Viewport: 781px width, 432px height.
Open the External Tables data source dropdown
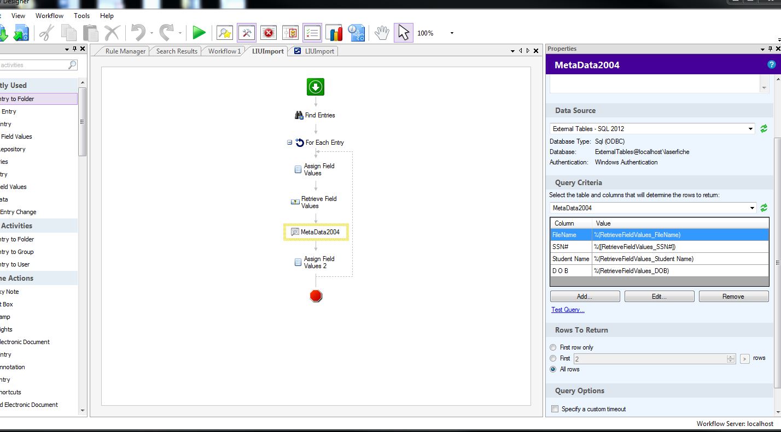click(x=750, y=129)
